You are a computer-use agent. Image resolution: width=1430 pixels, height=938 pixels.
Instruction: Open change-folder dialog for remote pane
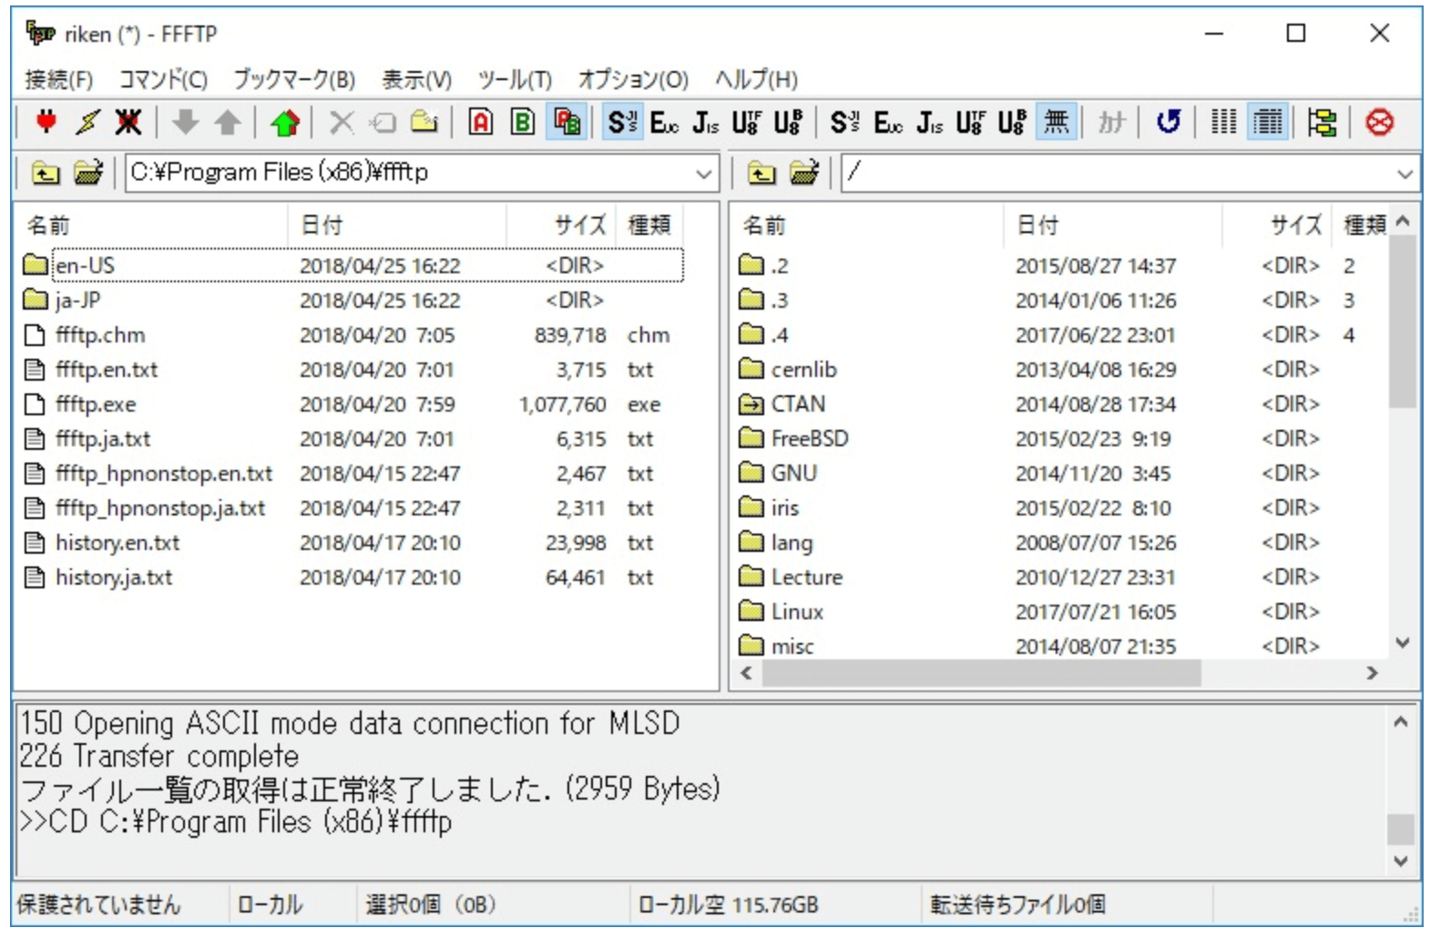pos(804,173)
